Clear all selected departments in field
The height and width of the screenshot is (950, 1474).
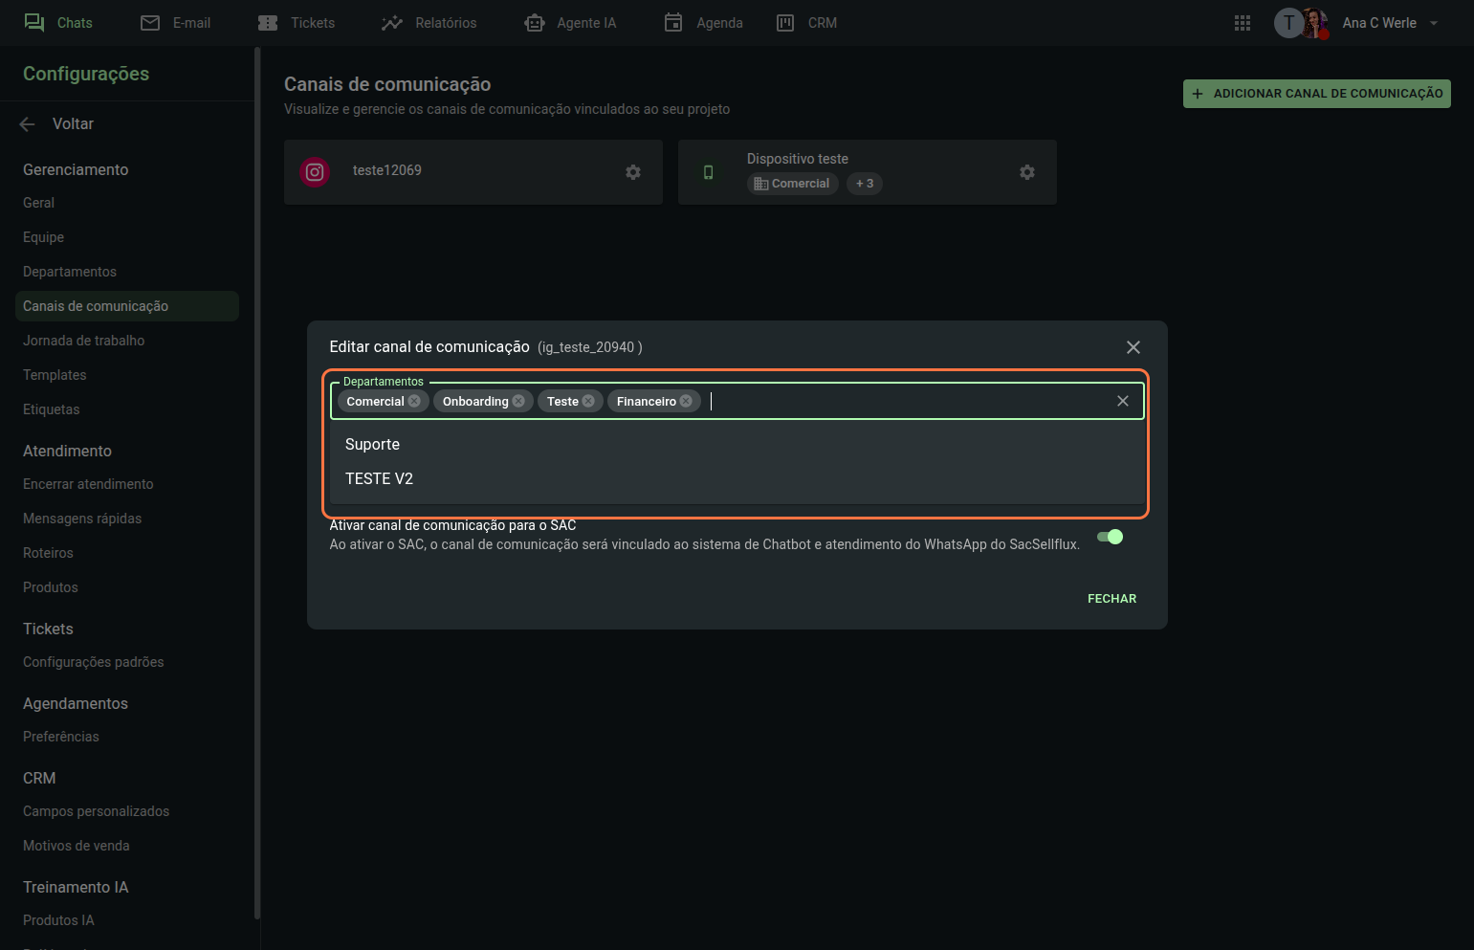click(1123, 402)
